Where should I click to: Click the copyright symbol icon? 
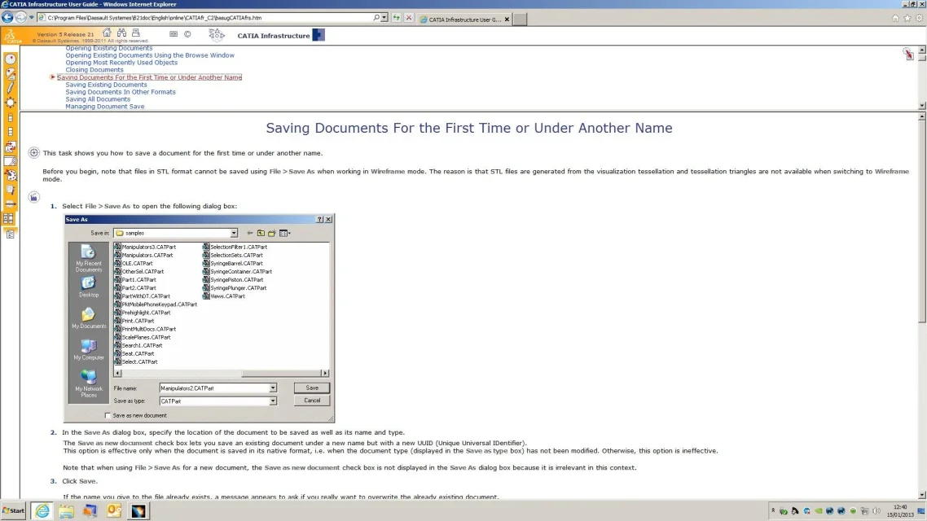coord(187,34)
